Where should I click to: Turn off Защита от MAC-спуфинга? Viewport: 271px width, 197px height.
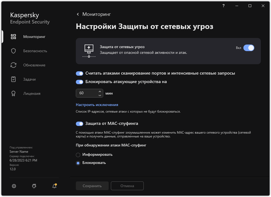tap(79, 124)
